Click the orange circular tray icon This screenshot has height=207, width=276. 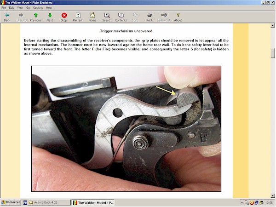[x=252, y=203]
